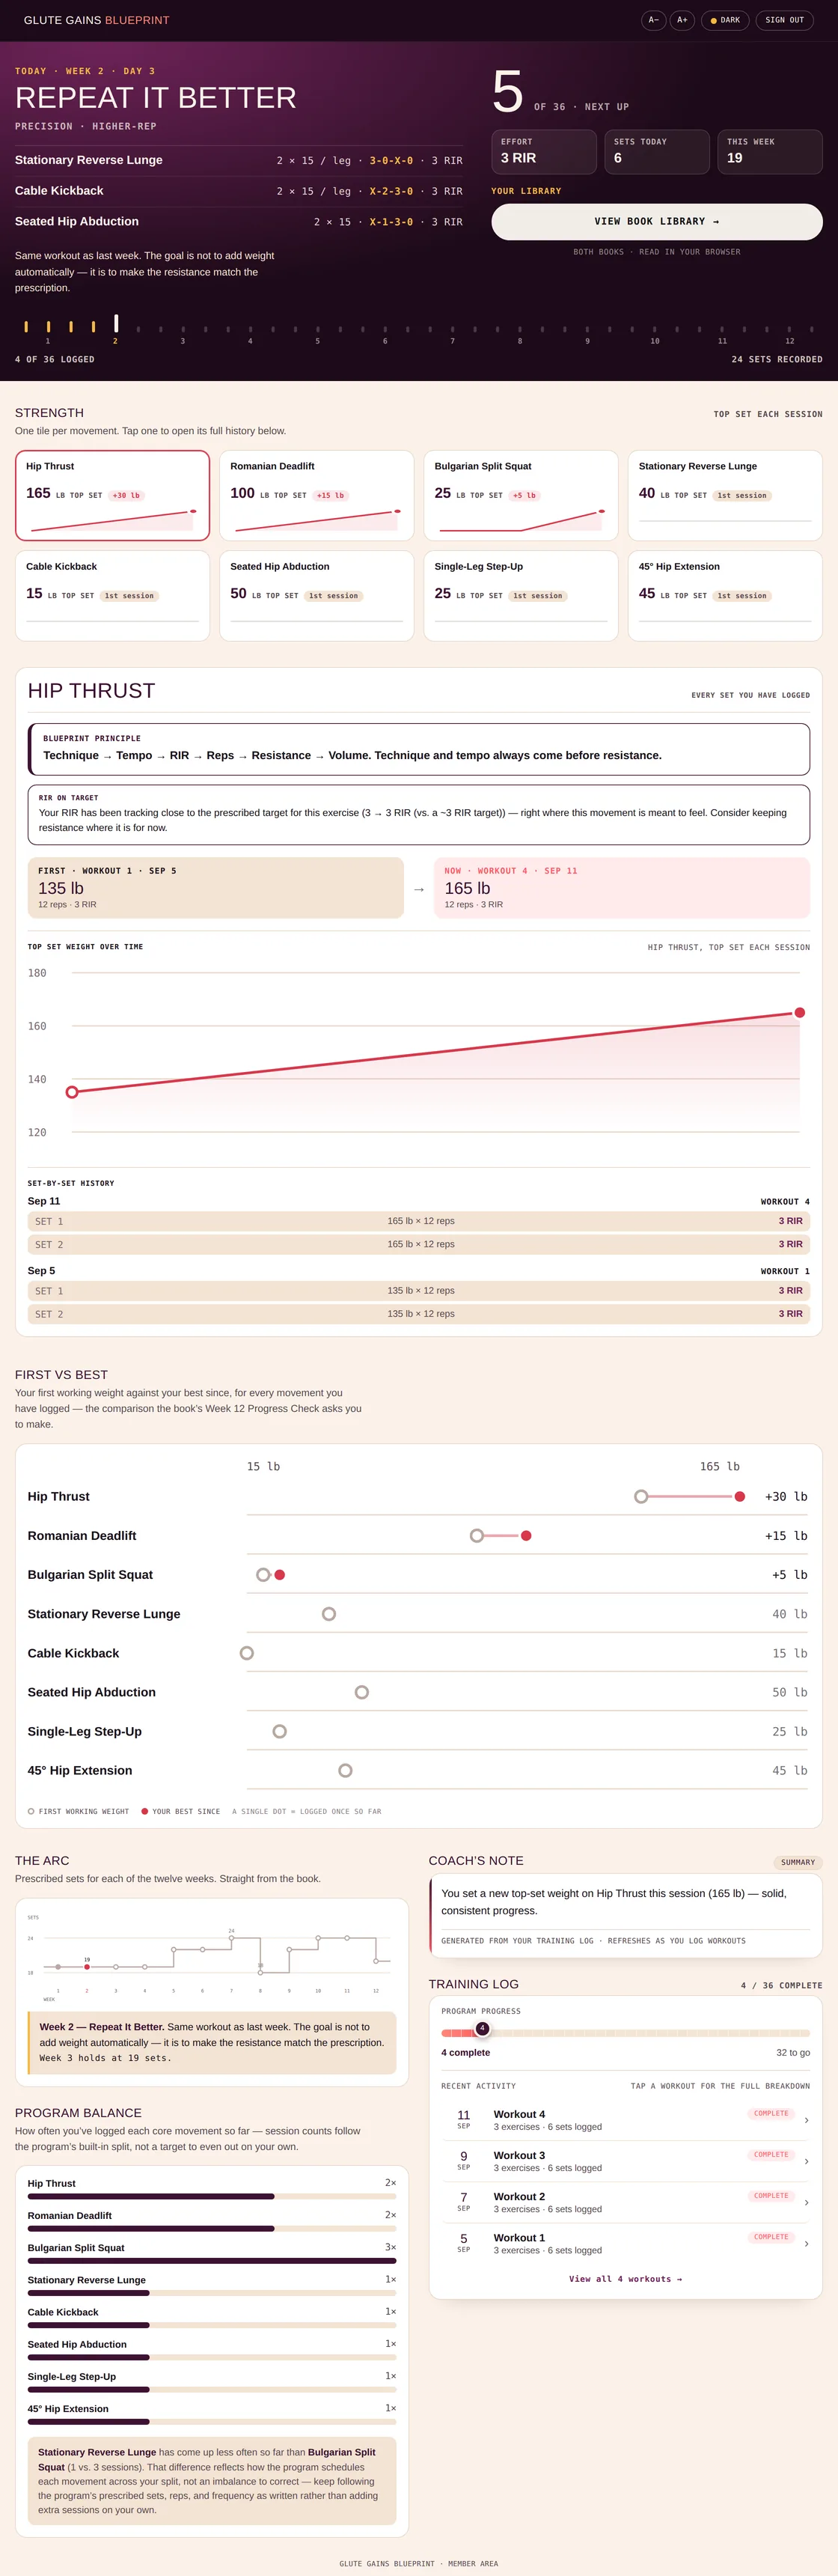The height and width of the screenshot is (2576, 838).
Task: Toggle DARK mode
Action: (x=725, y=20)
